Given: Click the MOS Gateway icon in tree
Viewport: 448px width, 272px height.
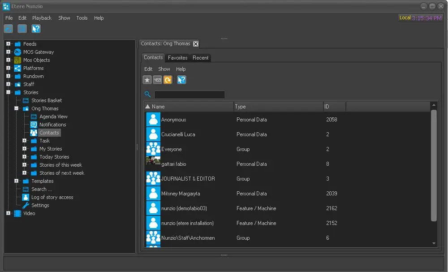Looking at the screenshot, I should tap(17, 52).
